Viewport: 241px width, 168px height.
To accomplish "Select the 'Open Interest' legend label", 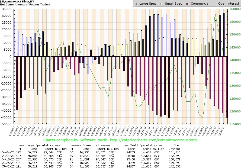I will coord(228,4).
